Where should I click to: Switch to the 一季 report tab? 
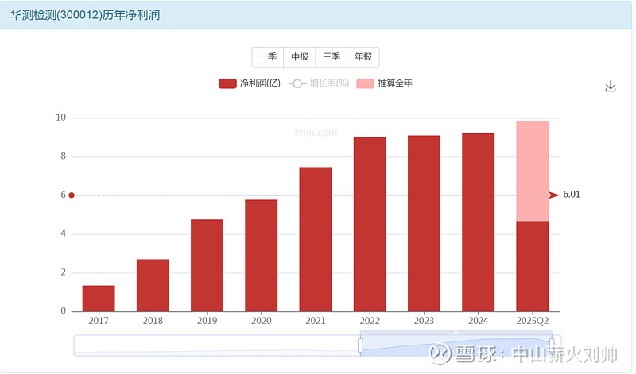[x=268, y=56]
